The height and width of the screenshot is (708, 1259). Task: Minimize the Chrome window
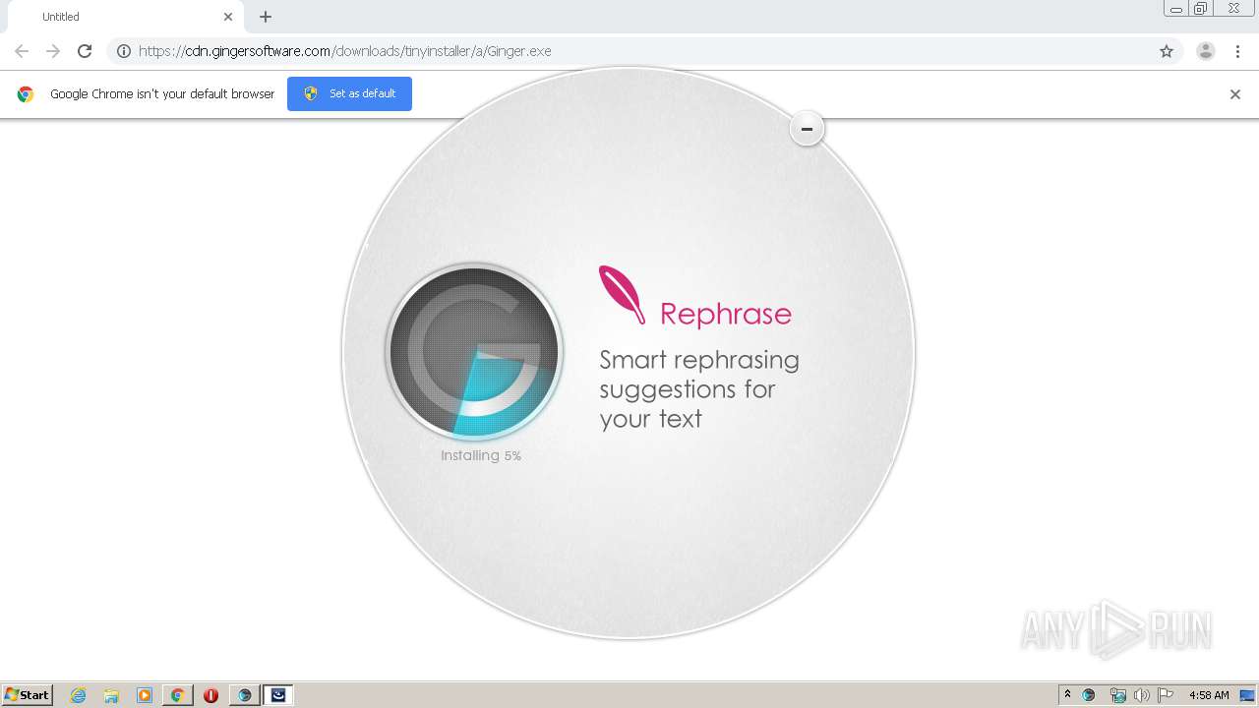point(1176,9)
